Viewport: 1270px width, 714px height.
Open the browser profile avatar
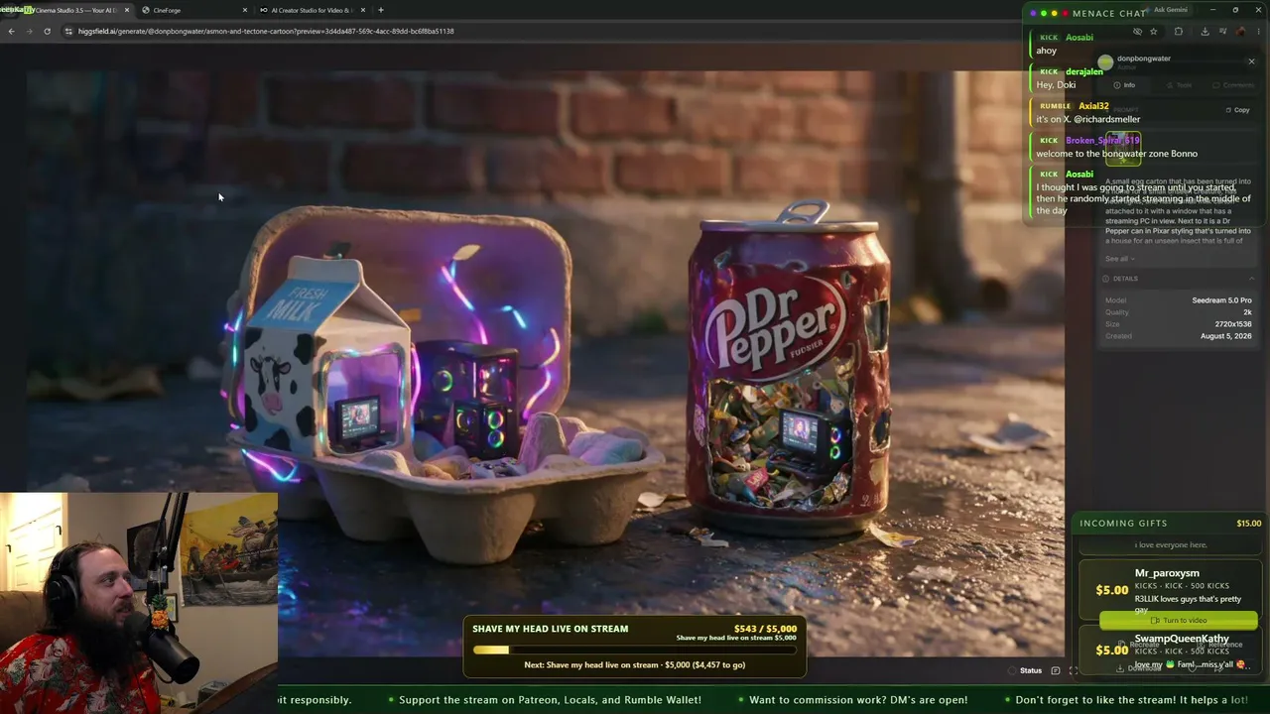(1240, 31)
